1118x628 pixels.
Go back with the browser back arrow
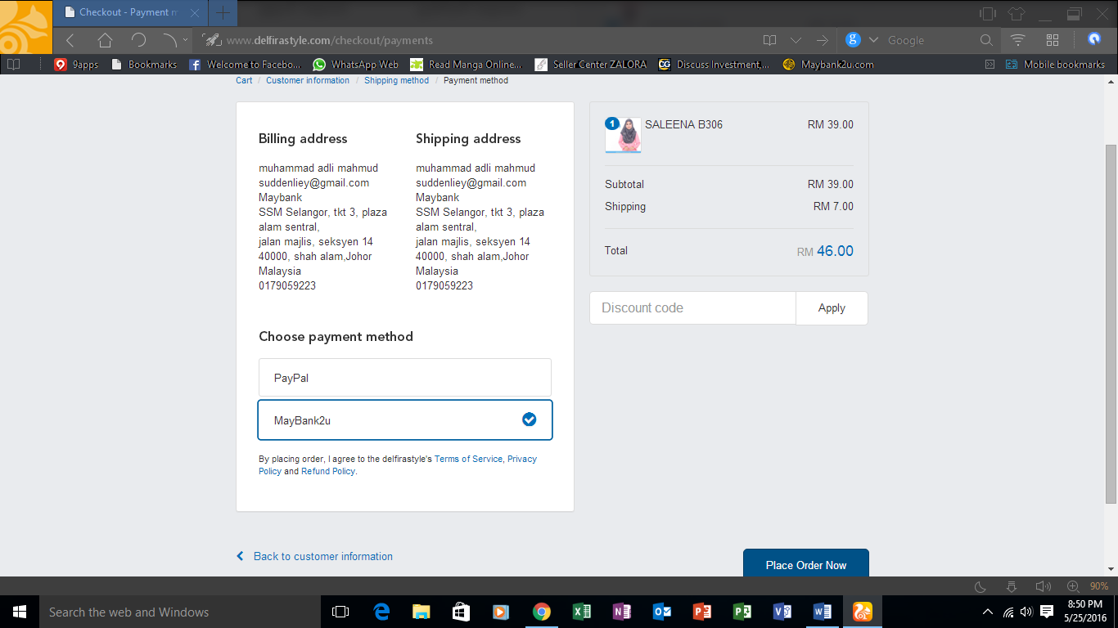coord(70,40)
